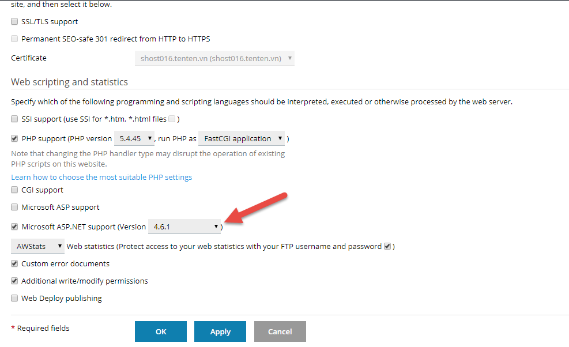Select the 'Web scripting and statistics' heading
Image resolution: width=569 pixels, height=347 pixels.
(x=69, y=82)
